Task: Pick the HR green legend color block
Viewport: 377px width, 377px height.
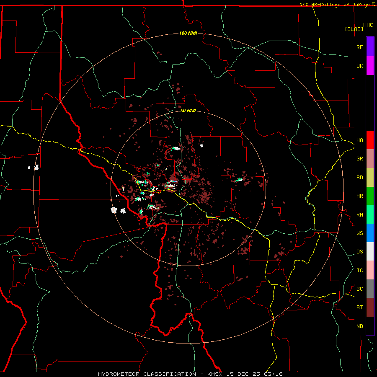Action: (370, 196)
